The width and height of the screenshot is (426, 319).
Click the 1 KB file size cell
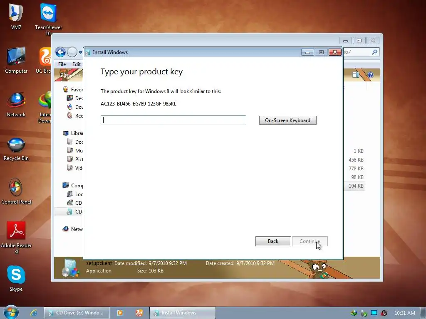pyautogui.click(x=358, y=151)
